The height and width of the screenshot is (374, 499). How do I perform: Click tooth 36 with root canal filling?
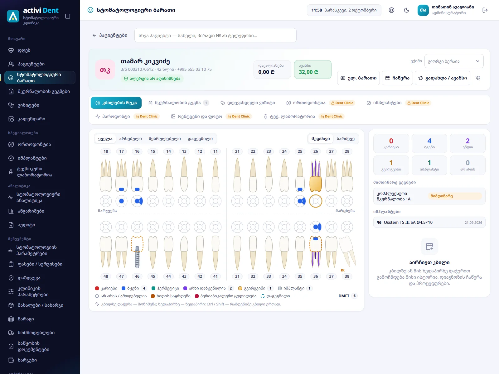pos(316,251)
